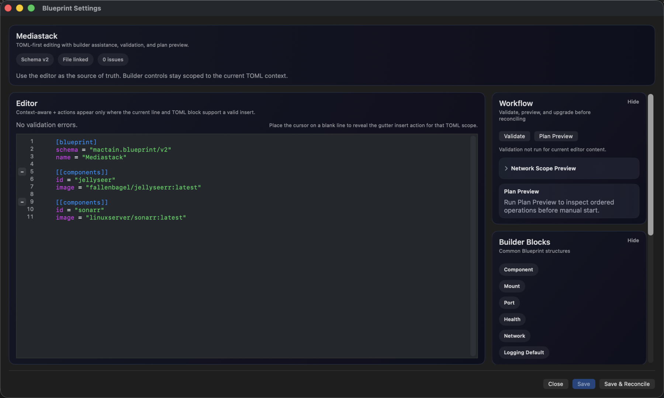Viewport: 664px width, 398px height.
Task: Collapse the jellyseer components block at line 5
Action: [22, 172]
